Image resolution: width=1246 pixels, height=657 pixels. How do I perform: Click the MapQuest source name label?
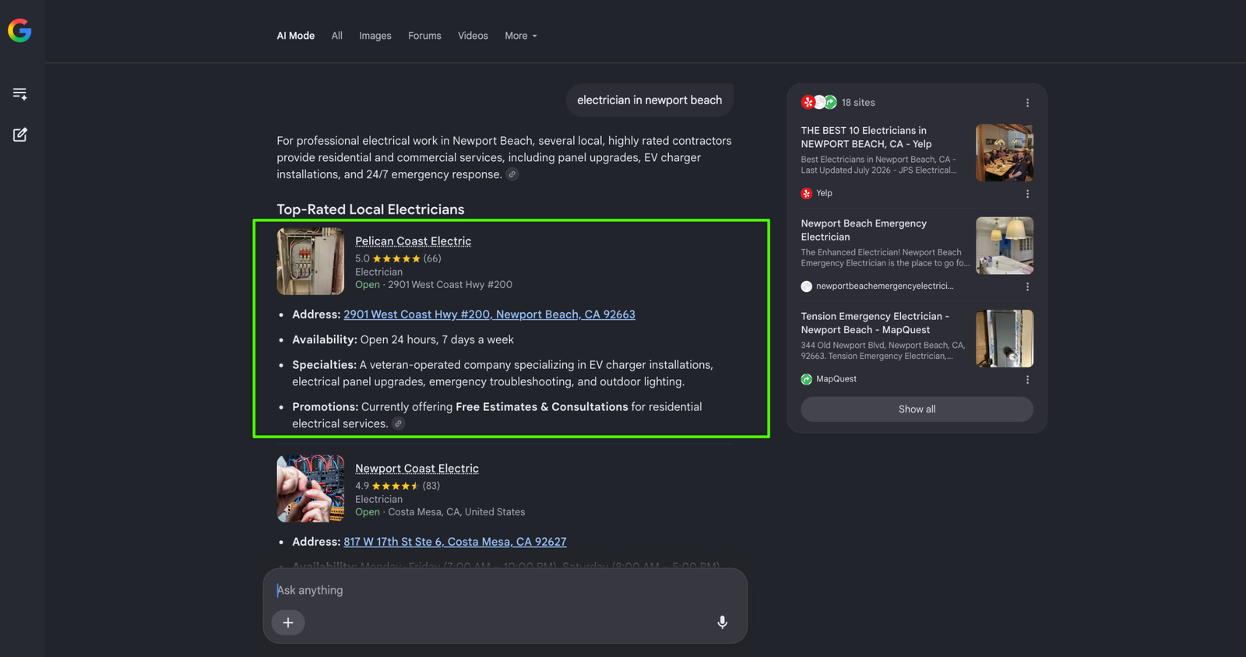click(x=836, y=379)
